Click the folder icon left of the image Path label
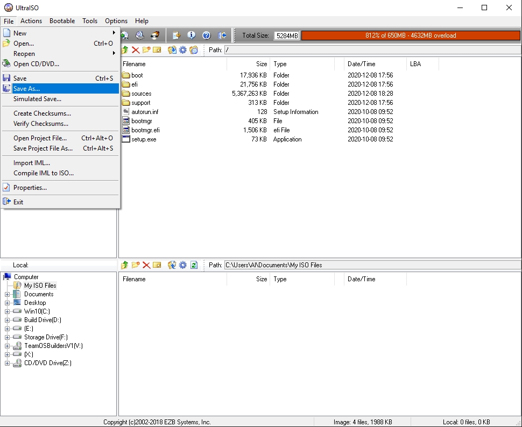 194,50
